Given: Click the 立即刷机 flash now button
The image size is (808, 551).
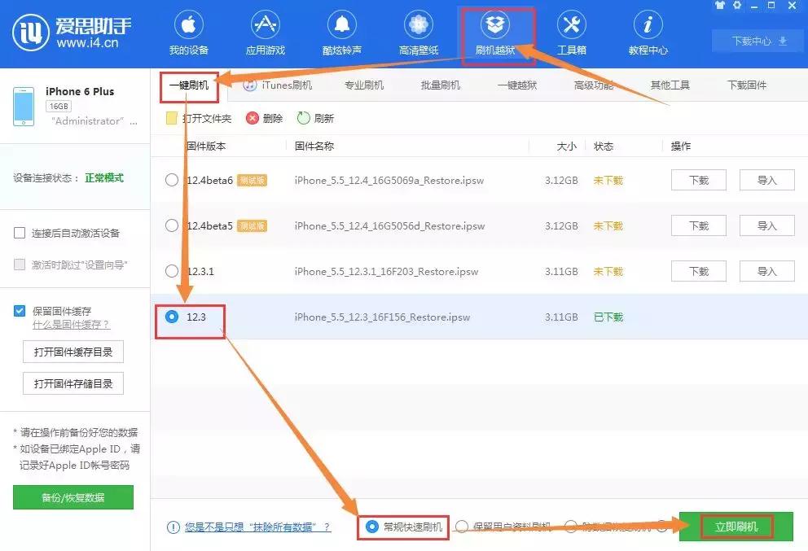Looking at the screenshot, I should pyautogui.click(x=736, y=527).
